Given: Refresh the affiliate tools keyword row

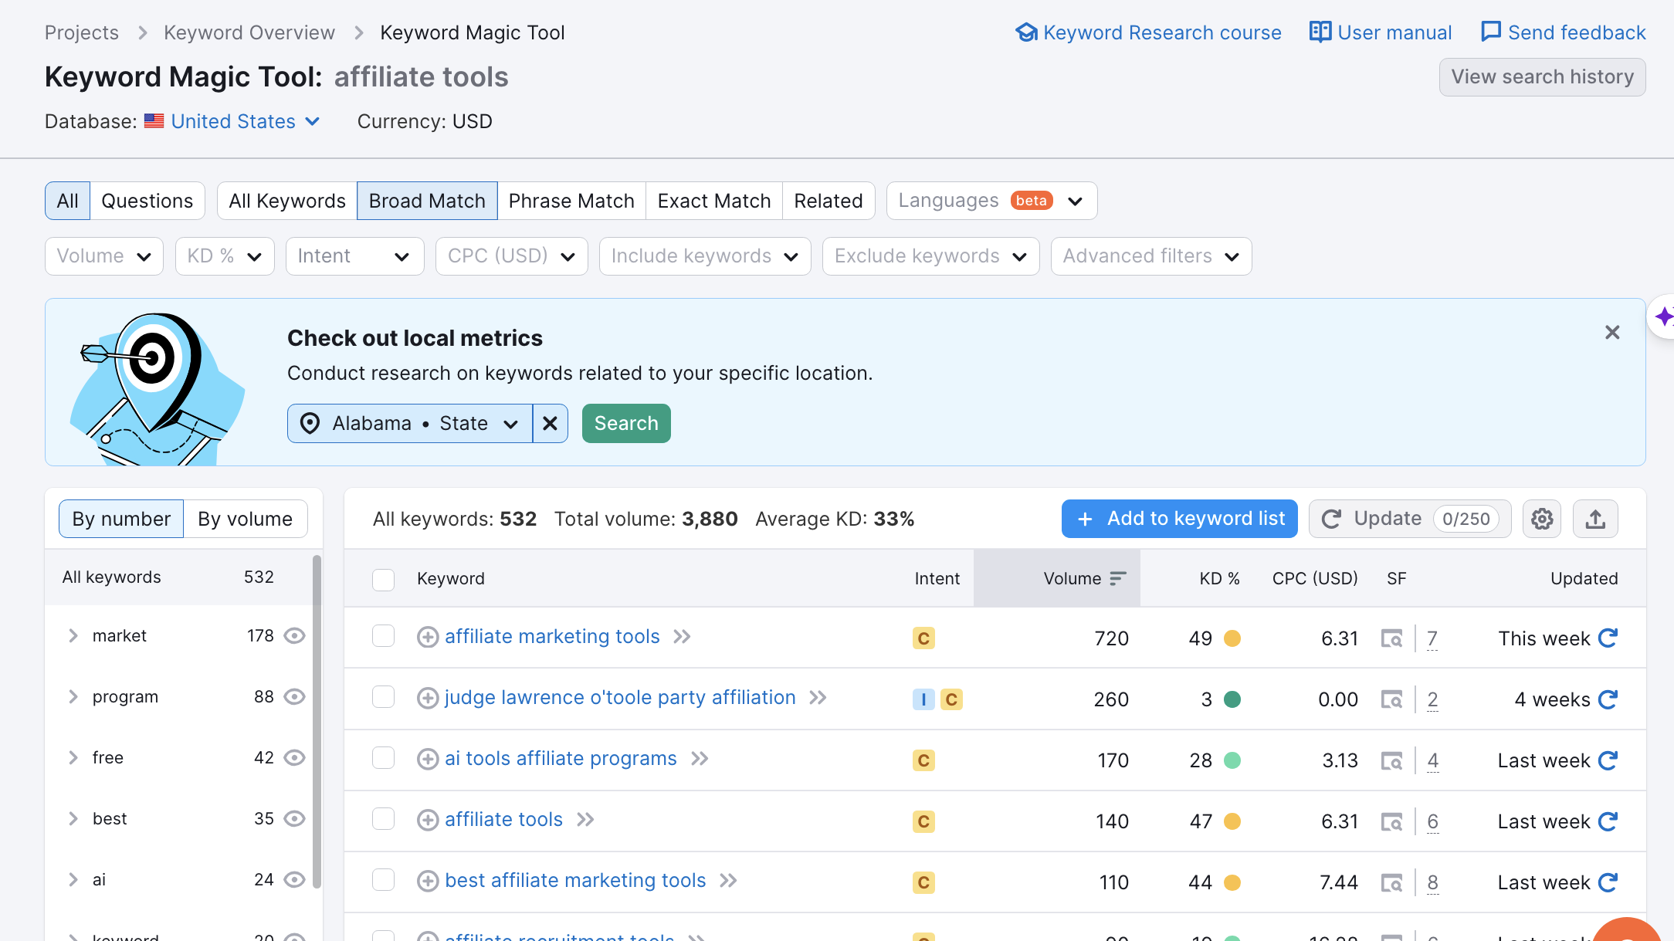Looking at the screenshot, I should (x=1608, y=821).
